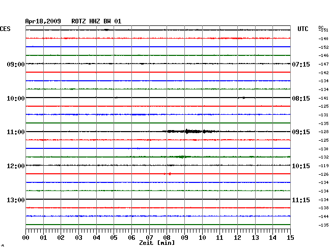
Task: Click the 11 minute axis label
Action: point(219,238)
